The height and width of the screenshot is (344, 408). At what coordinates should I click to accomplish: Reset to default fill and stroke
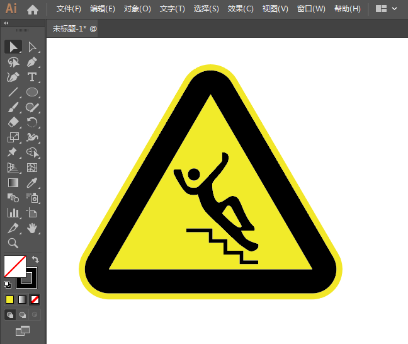pos(8,285)
